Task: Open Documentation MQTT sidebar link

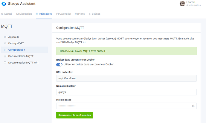Action: [21, 56]
